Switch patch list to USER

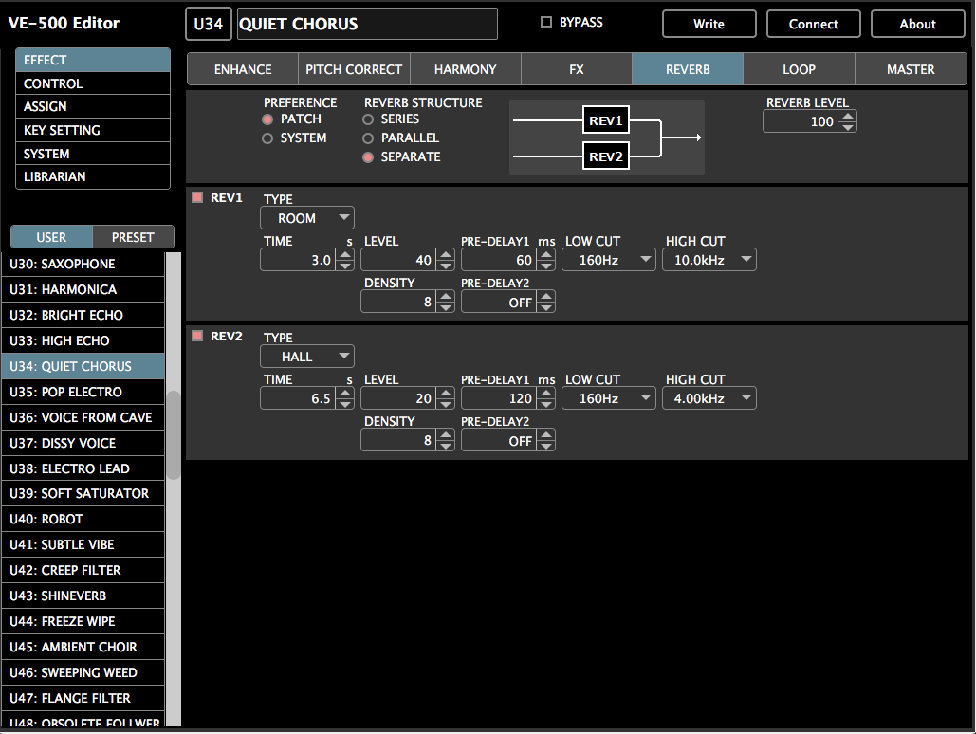[x=51, y=237]
